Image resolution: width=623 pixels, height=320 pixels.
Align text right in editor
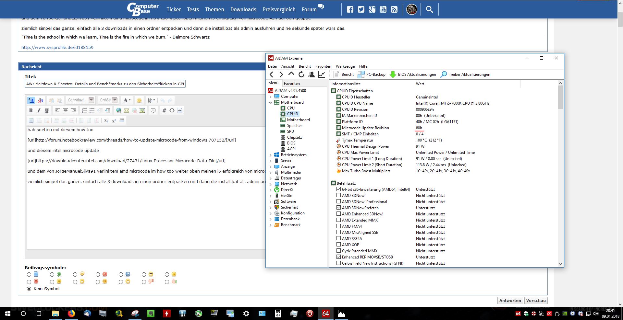click(73, 110)
